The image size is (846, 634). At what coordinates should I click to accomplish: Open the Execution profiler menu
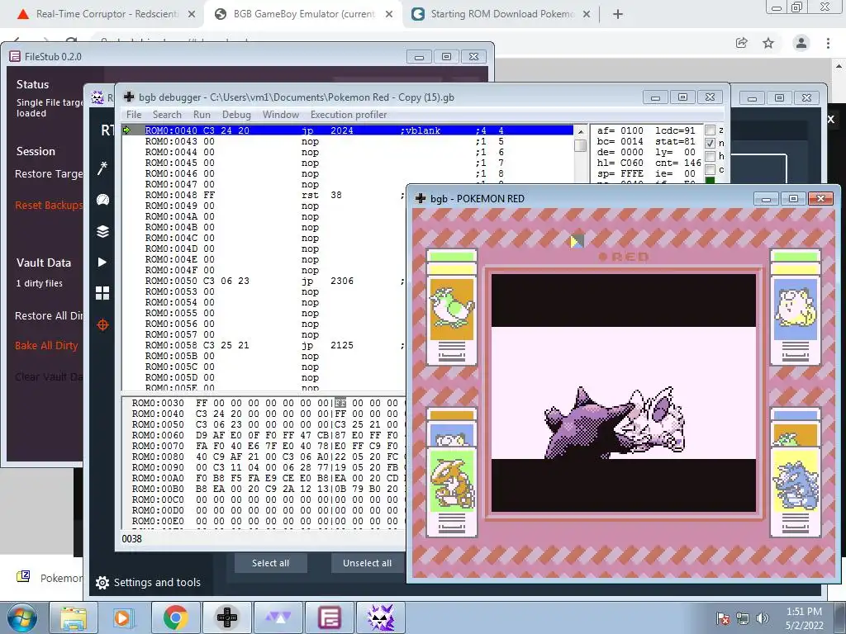[x=349, y=114]
